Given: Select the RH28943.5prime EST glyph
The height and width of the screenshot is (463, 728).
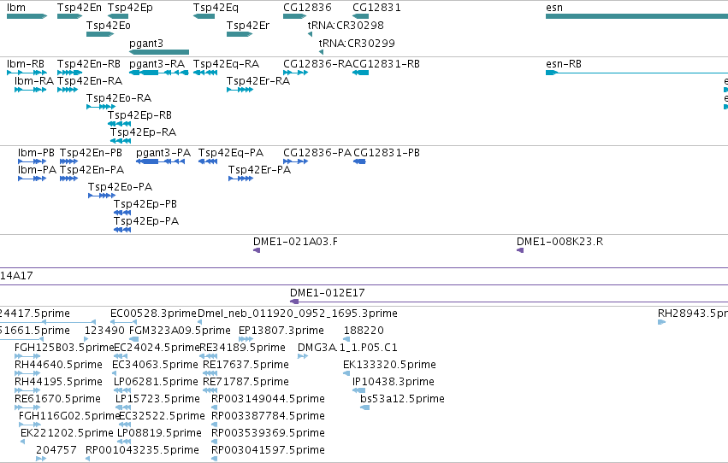Looking at the screenshot, I should pos(661,322).
